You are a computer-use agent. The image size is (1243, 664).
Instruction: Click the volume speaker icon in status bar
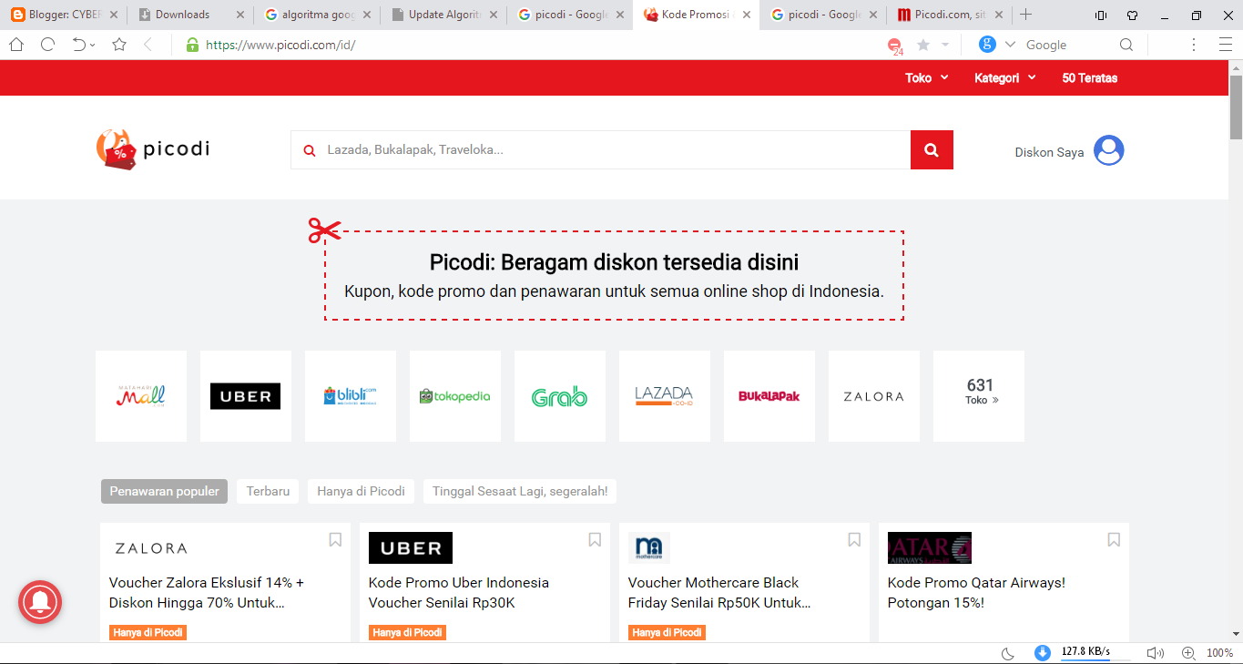click(x=1156, y=653)
